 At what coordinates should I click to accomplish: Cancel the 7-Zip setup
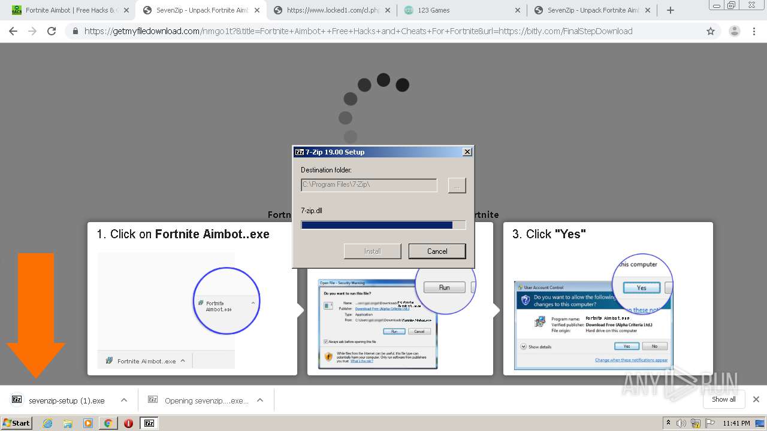coord(437,251)
